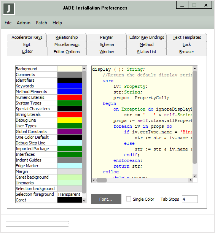Click the Selection foreground Transparent cell
The height and width of the screenshot is (233, 215).
[x=70, y=194]
